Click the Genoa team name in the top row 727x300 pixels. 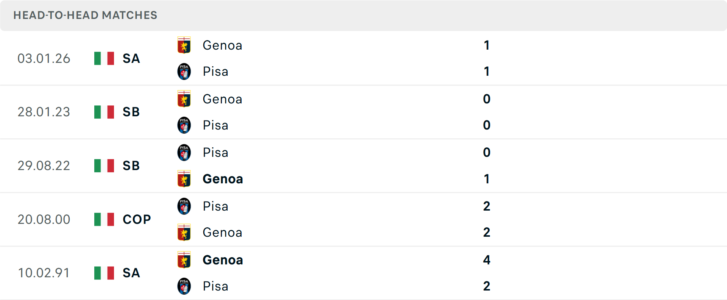click(223, 45)
